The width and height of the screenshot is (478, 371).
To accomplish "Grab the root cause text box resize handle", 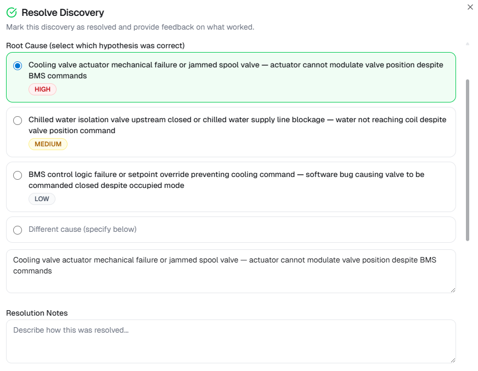I will (453, 290).
